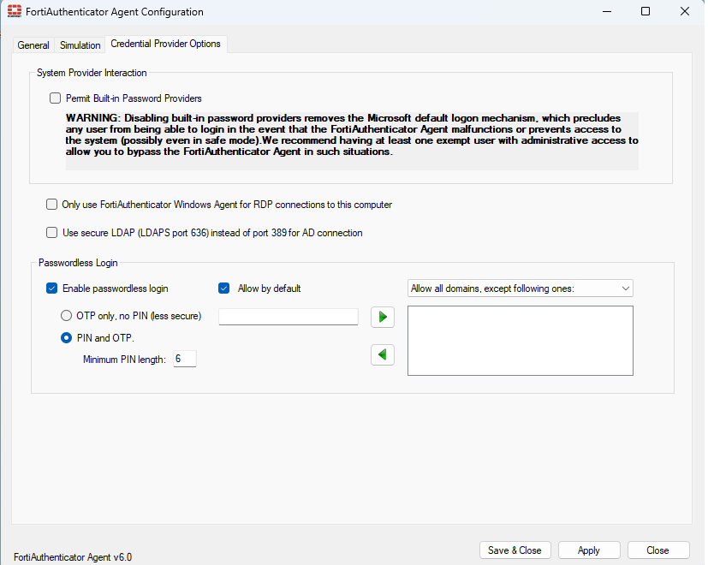Apply the current configuration
708x565 pixels.
(589, 550)
